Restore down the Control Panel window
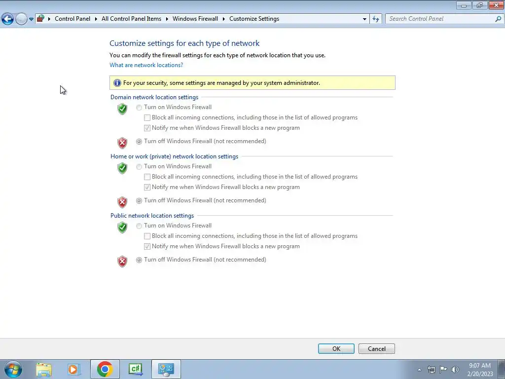This screenshot has height=379, width=505. point(480,5)
